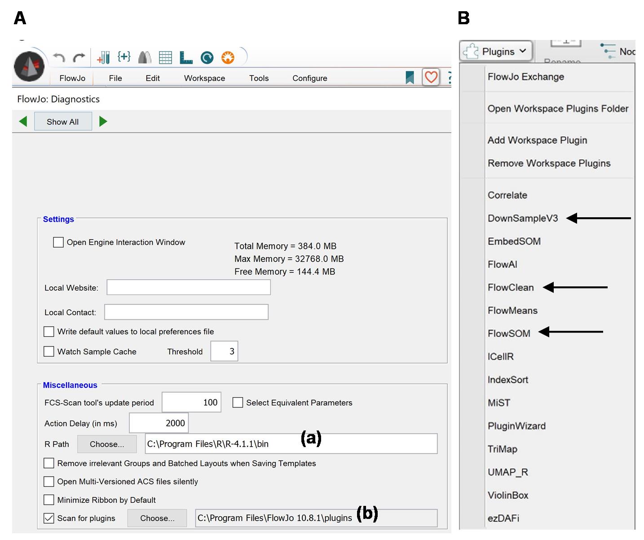Enable Open Engine Interaction Window checkbox
The height and width of the screenshot is (540, 644).
(58, 242)
